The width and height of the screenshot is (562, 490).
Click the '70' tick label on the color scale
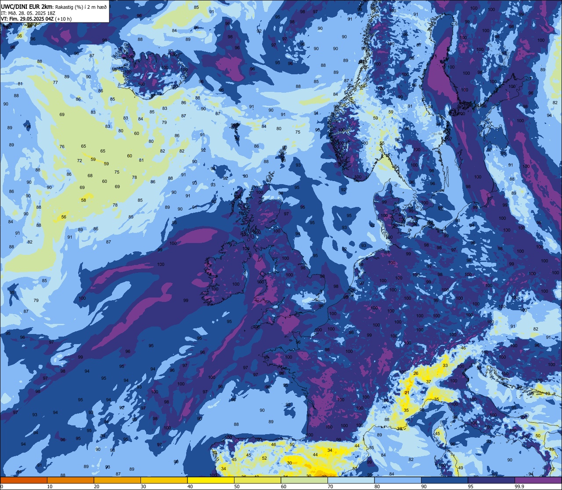click(x=330, y=486)
